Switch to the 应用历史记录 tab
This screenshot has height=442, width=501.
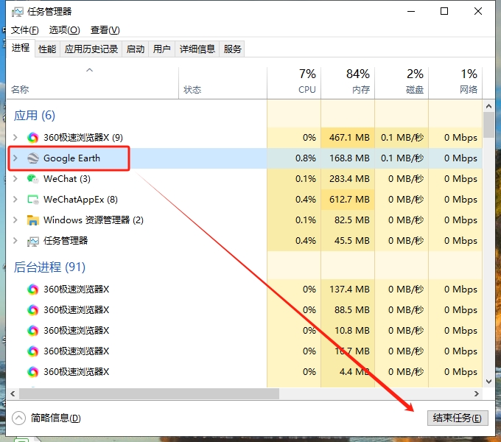[91, 49]
